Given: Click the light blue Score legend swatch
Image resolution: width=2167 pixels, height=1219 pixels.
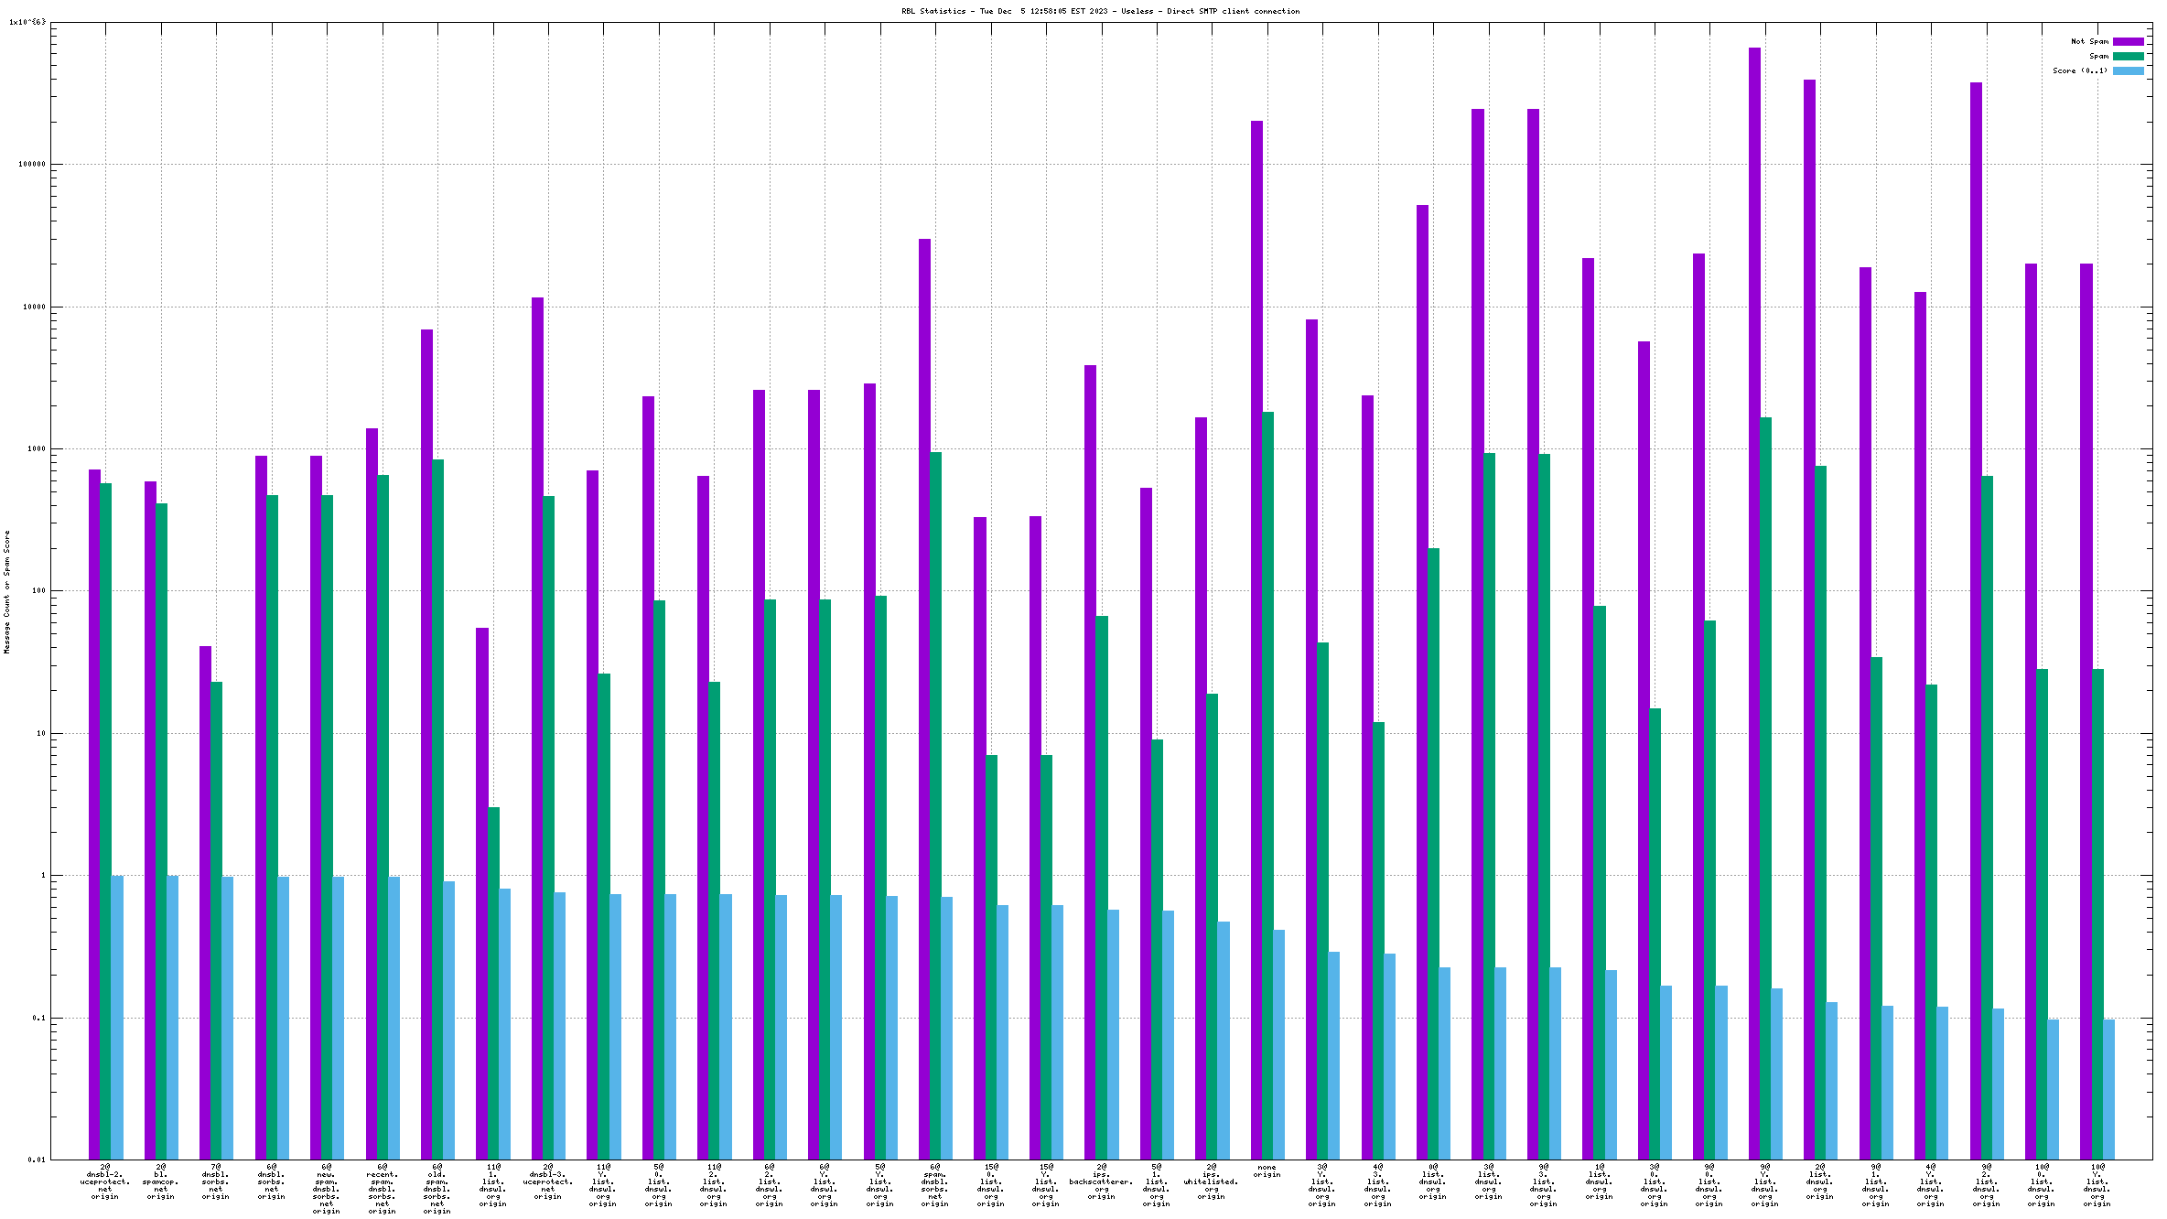Looking at the screenshot, I should pyautogui.click(x=2128, y=70).
